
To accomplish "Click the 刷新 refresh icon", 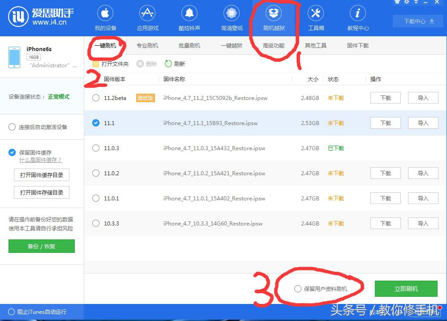I will tap(168, 64).
